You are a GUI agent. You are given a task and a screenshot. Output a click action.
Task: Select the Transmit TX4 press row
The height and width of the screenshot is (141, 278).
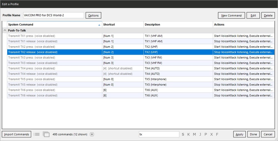[x=141, y=68]
